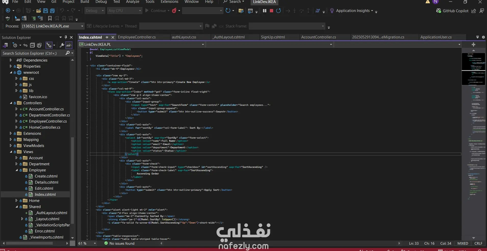Stop debugging with the red square
The image size is (487, 251).
pyautogui.click(x=272, y=11)
